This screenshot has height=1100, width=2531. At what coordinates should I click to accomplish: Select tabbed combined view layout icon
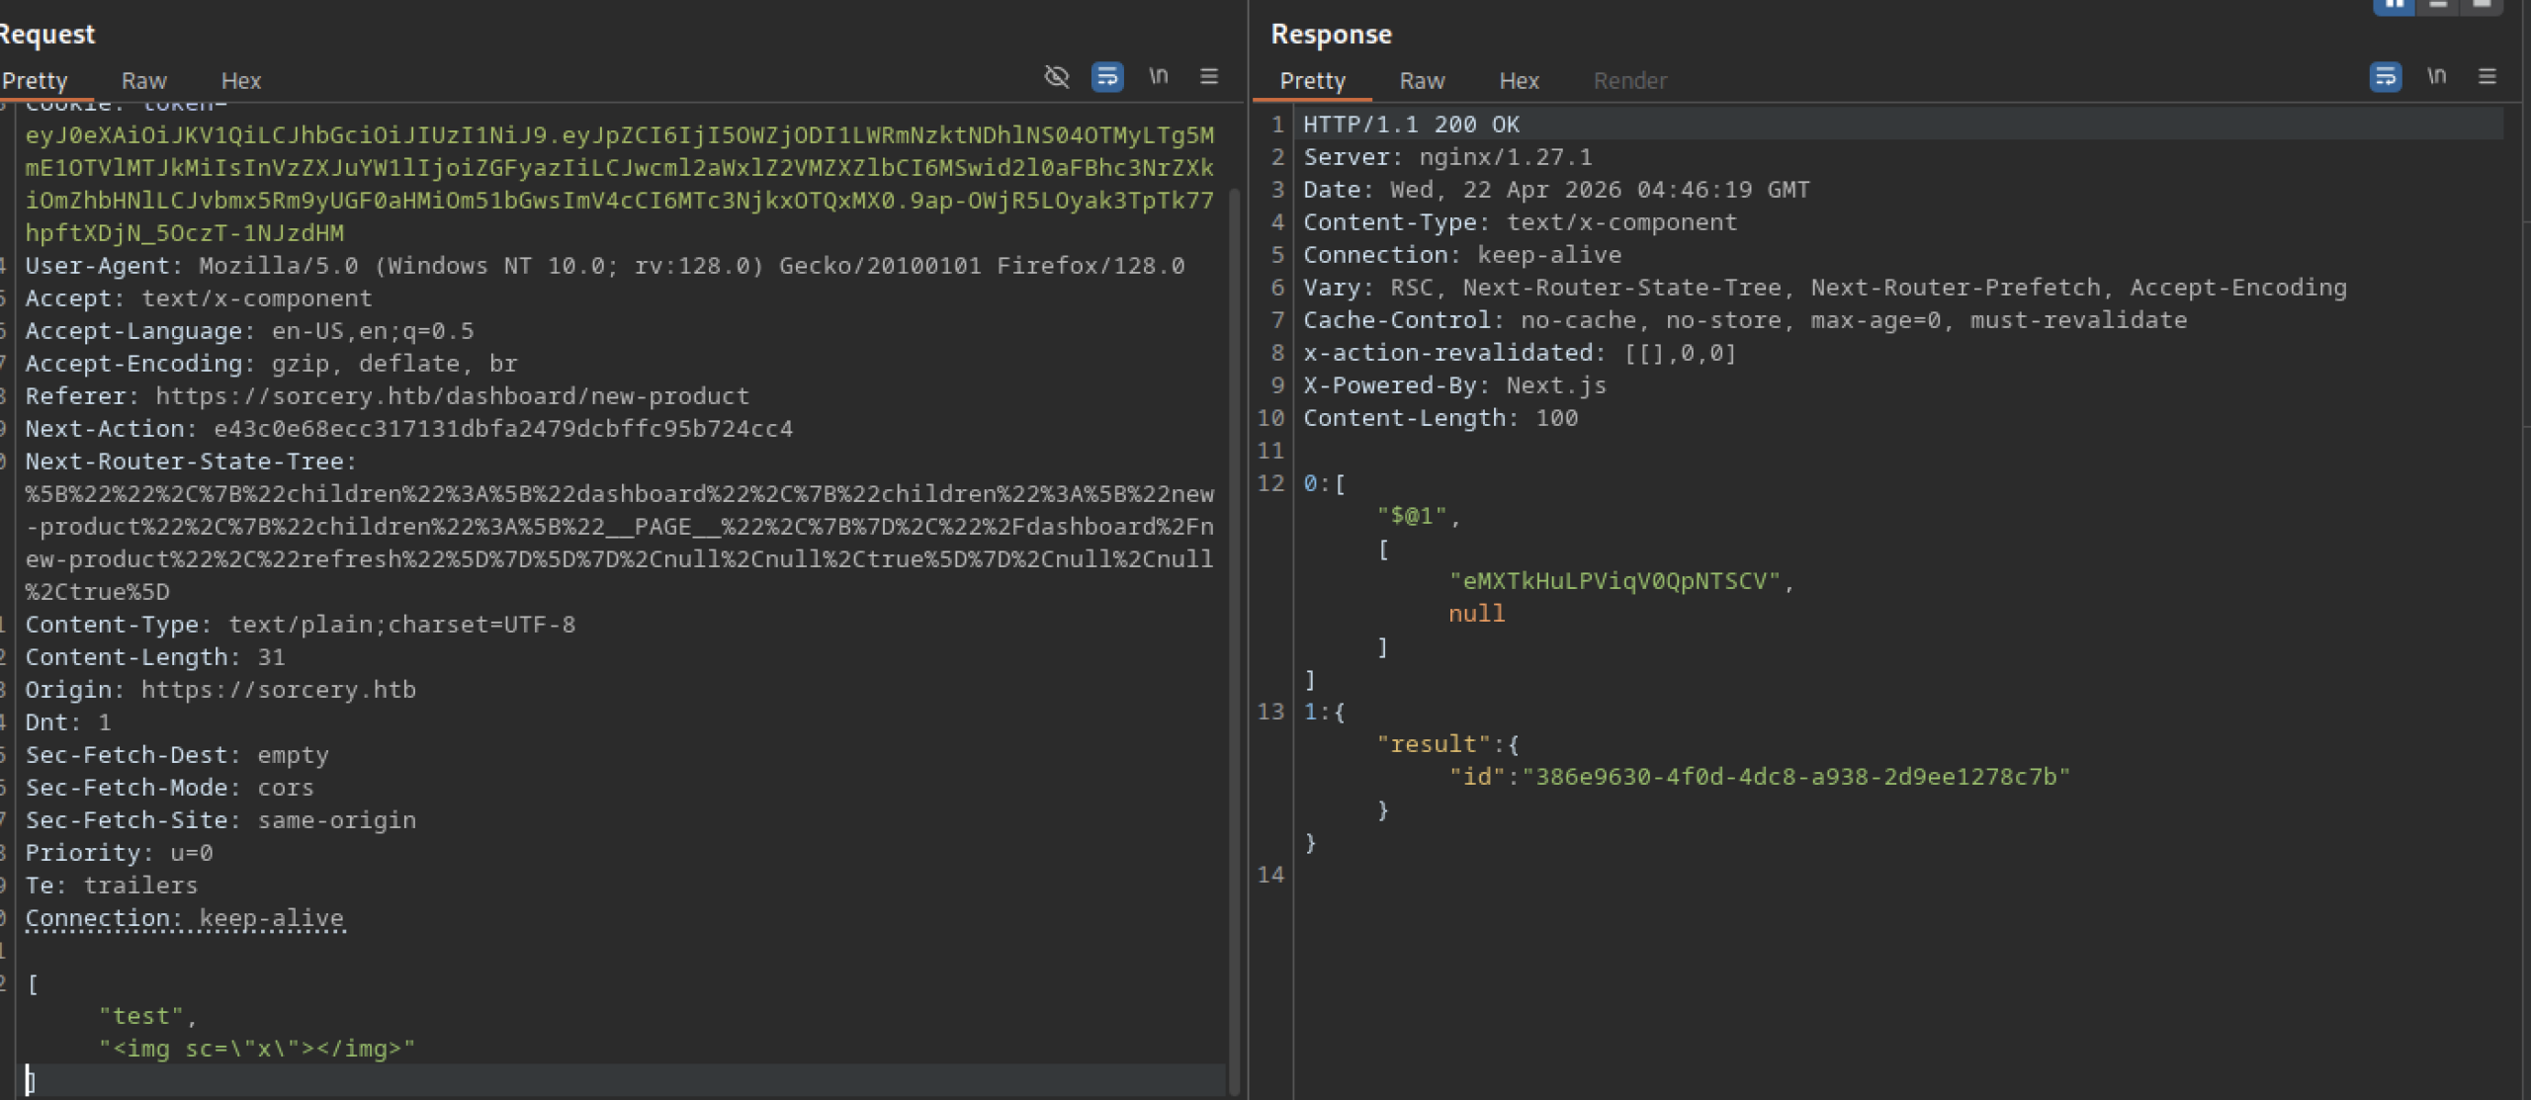tap(2482, 6)
